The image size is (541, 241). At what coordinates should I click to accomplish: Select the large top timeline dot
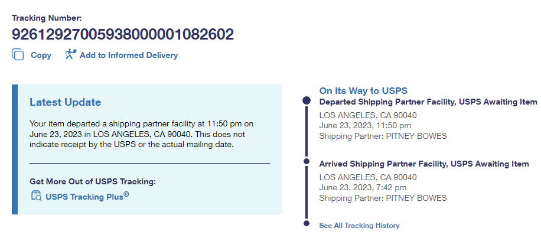click(306, 101)
